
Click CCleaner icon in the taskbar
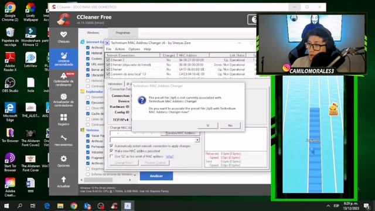click(x=114, y=206)
